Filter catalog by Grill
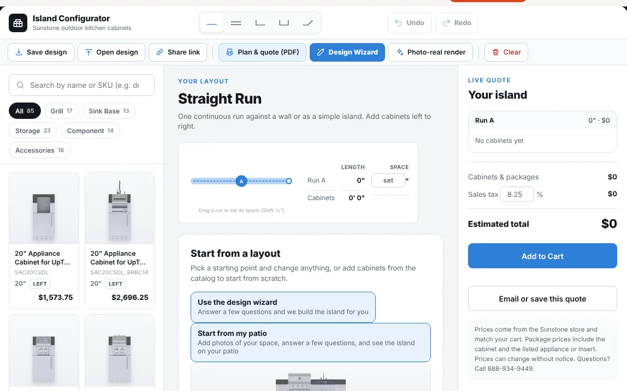This screenshot has width=627, height=391. coord(62,111)
